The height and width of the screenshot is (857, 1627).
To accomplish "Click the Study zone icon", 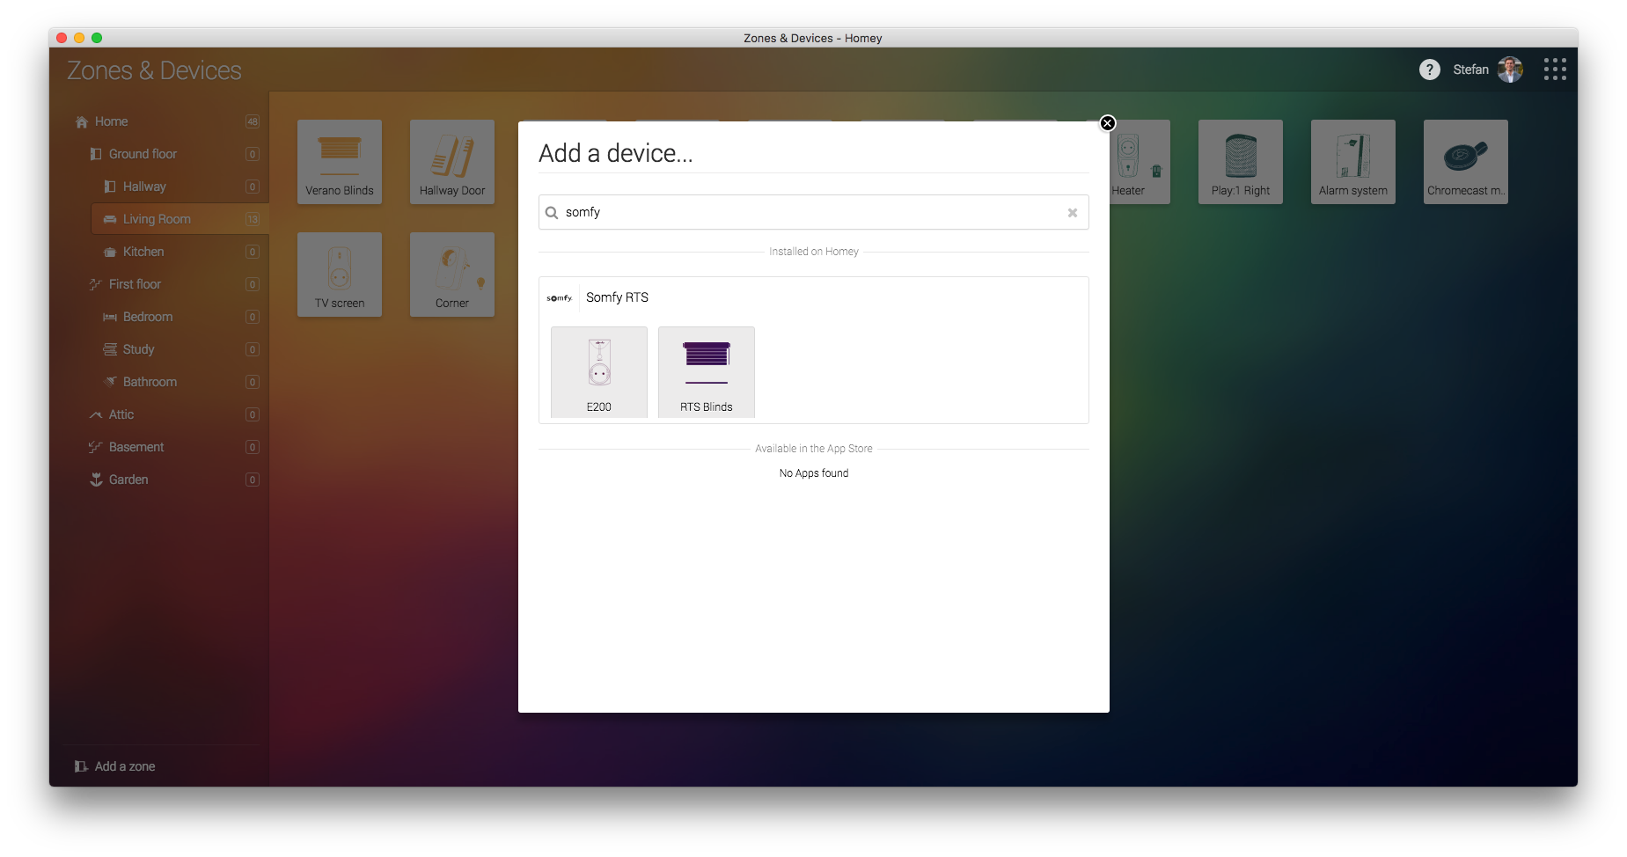I will coord(110,349).
